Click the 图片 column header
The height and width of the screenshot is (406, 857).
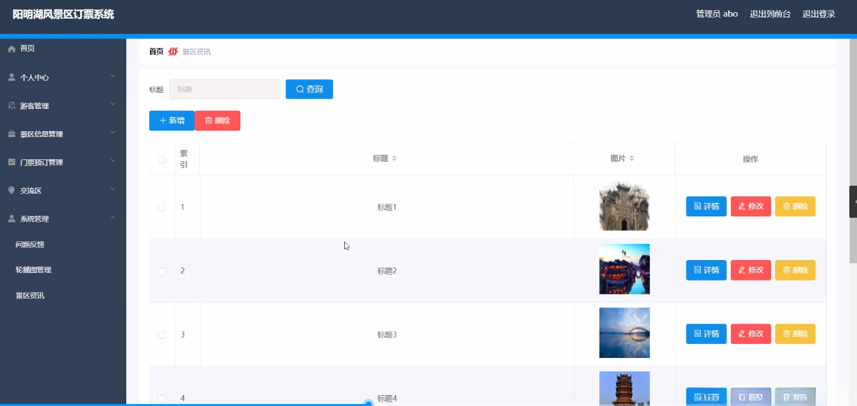pyautogui.click(x=624, y=158)
